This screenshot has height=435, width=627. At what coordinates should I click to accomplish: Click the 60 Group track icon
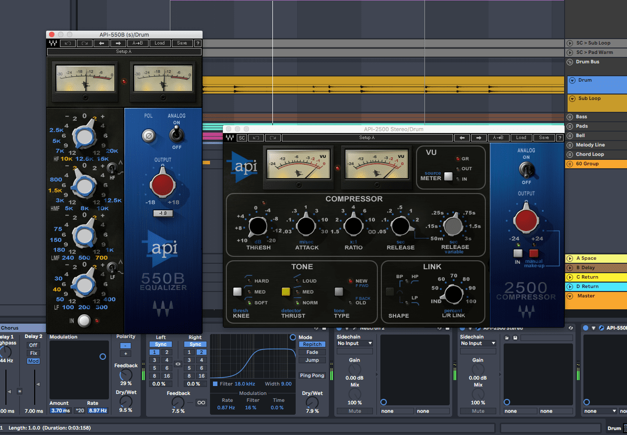point(570,164)
